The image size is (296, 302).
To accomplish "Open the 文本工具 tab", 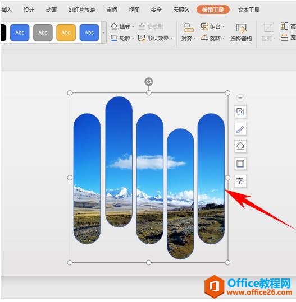I will coord(249,10).
